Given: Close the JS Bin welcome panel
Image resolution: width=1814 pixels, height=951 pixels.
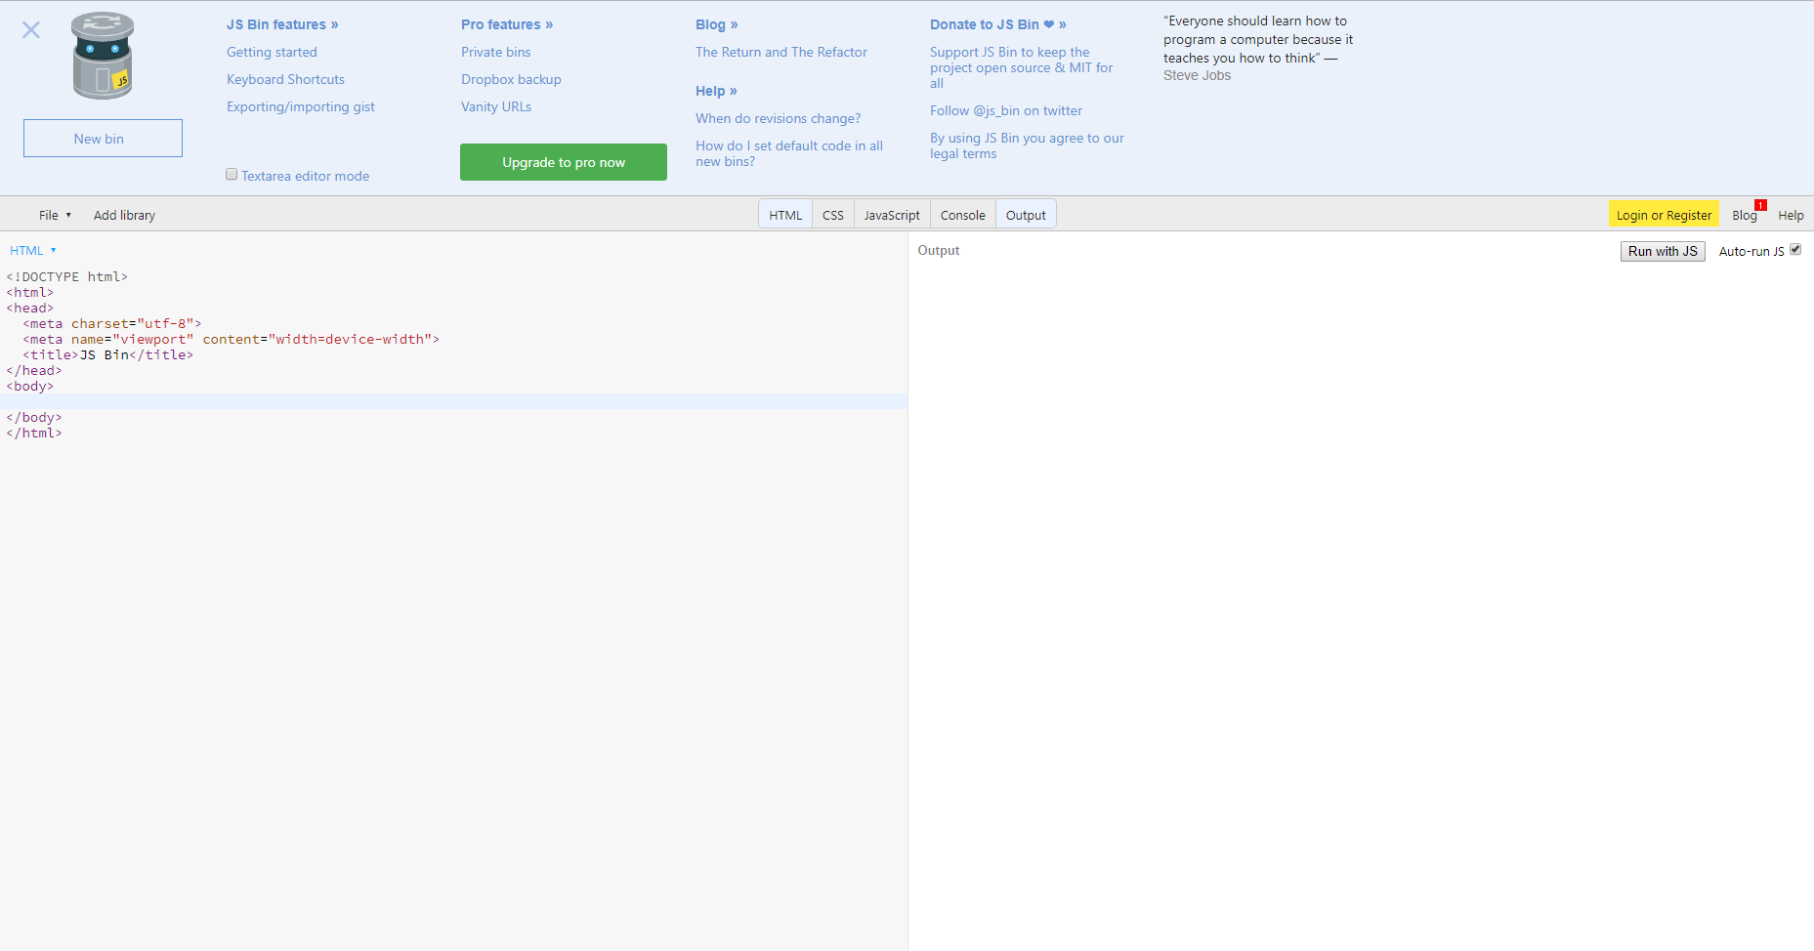Looking at the screenshot, I should (31, 29).
